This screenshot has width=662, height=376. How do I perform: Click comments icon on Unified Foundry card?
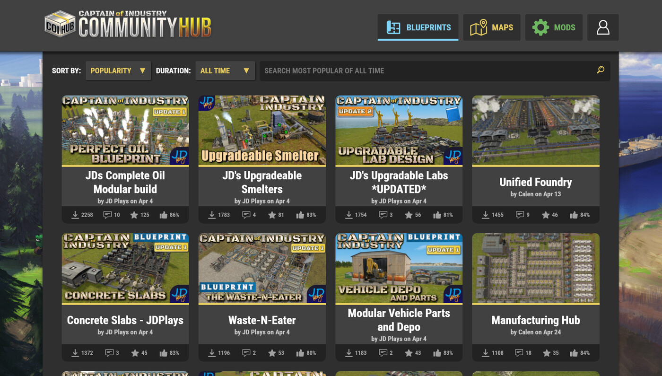coord(520,215)
